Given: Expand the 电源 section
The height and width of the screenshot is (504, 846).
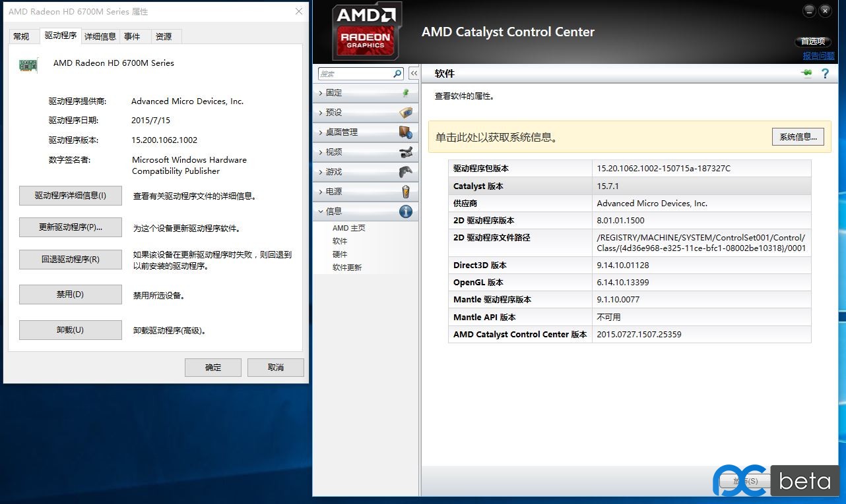Looking at the screenshot, I should 366,192.
